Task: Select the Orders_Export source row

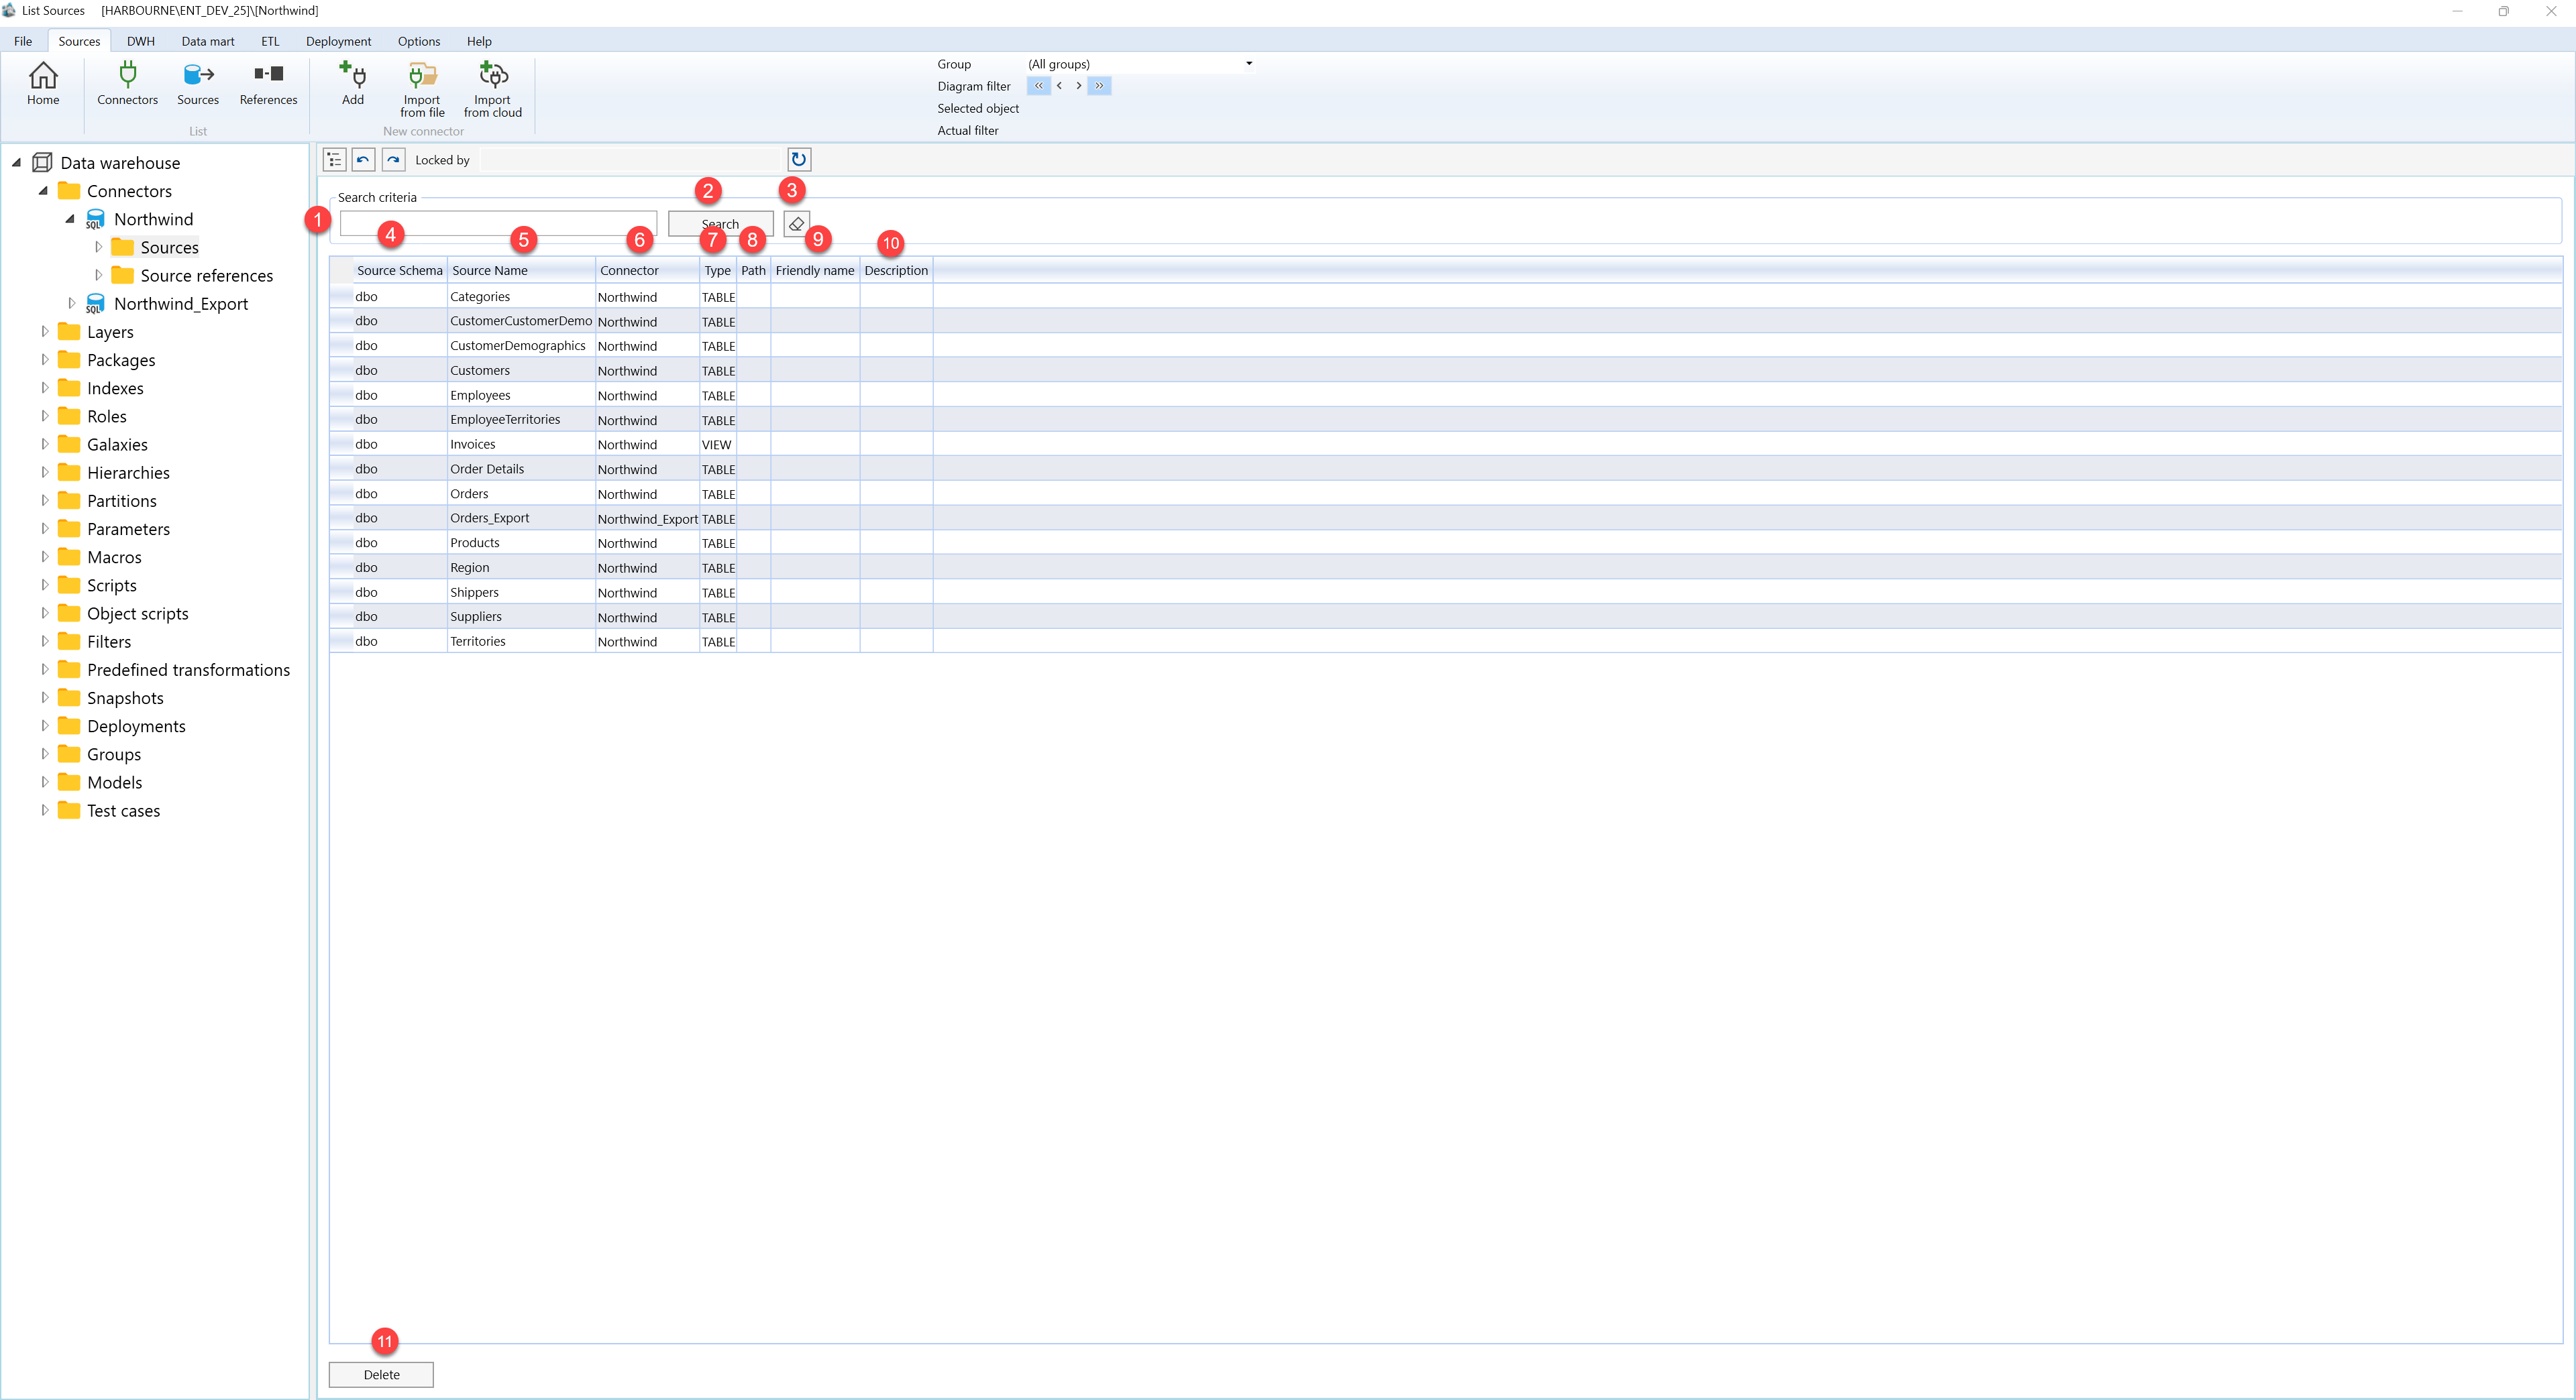Action: coord(1445,518)
